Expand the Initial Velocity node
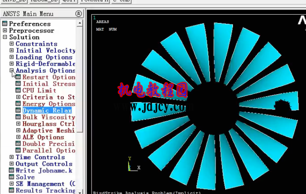Viewport: 306px width, 194px height. point(11,50)
